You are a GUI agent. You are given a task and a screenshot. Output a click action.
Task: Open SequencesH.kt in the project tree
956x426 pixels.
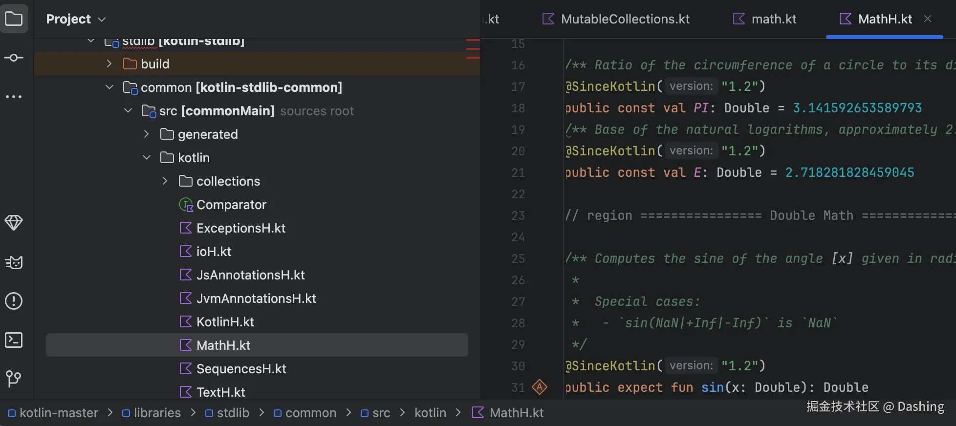click(x=241, y=369)
